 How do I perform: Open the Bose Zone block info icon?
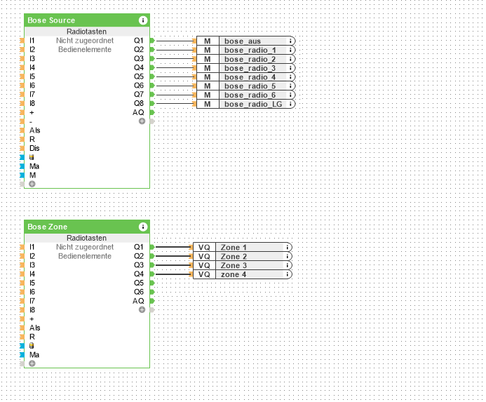point(143,227)
